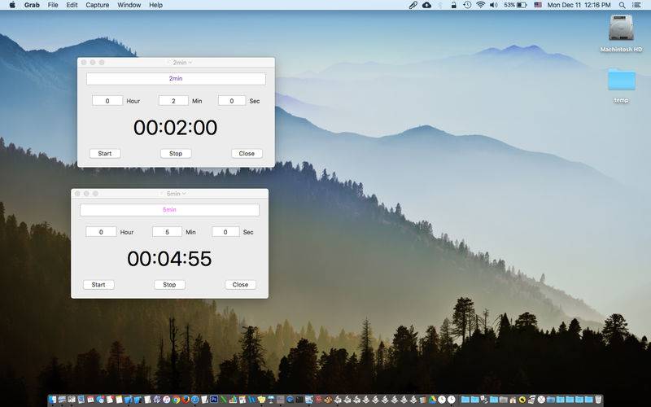The height and width of the screenshot is (407, 651).
Task: Start the 2min timer
Action: (105, 154)
